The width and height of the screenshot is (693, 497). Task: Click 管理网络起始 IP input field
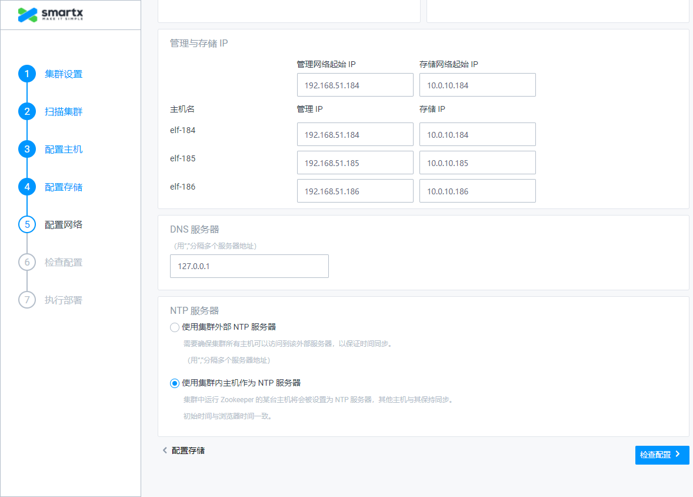pyautogui.click(x=355, y=85)
